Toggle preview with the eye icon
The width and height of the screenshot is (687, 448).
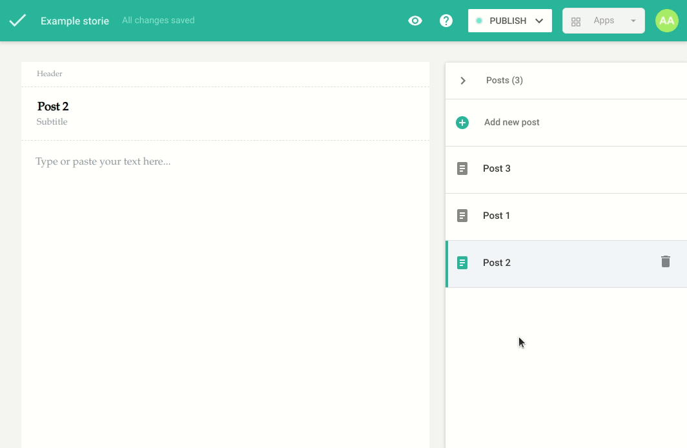415,21
